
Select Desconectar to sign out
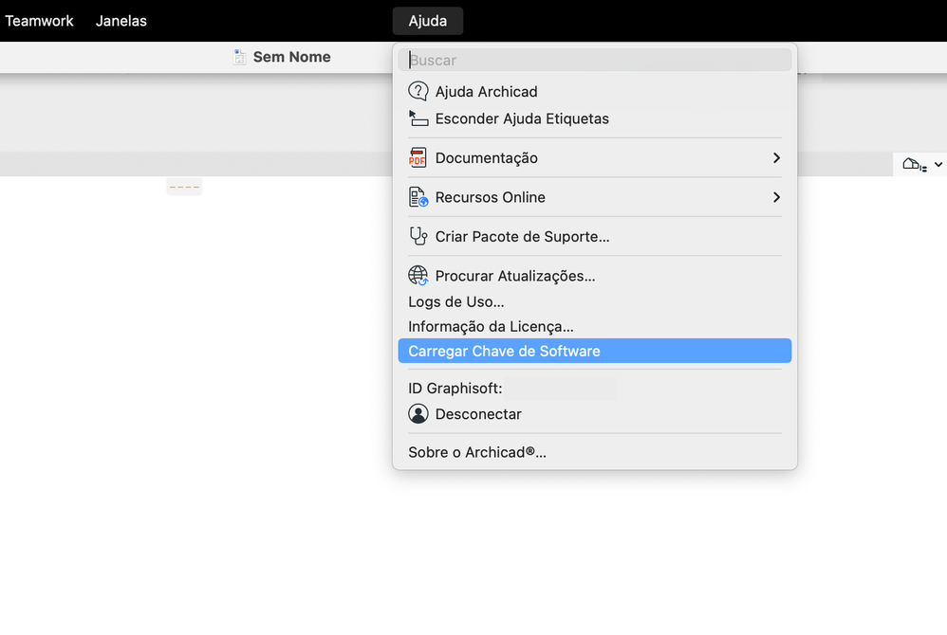point(595,414)
